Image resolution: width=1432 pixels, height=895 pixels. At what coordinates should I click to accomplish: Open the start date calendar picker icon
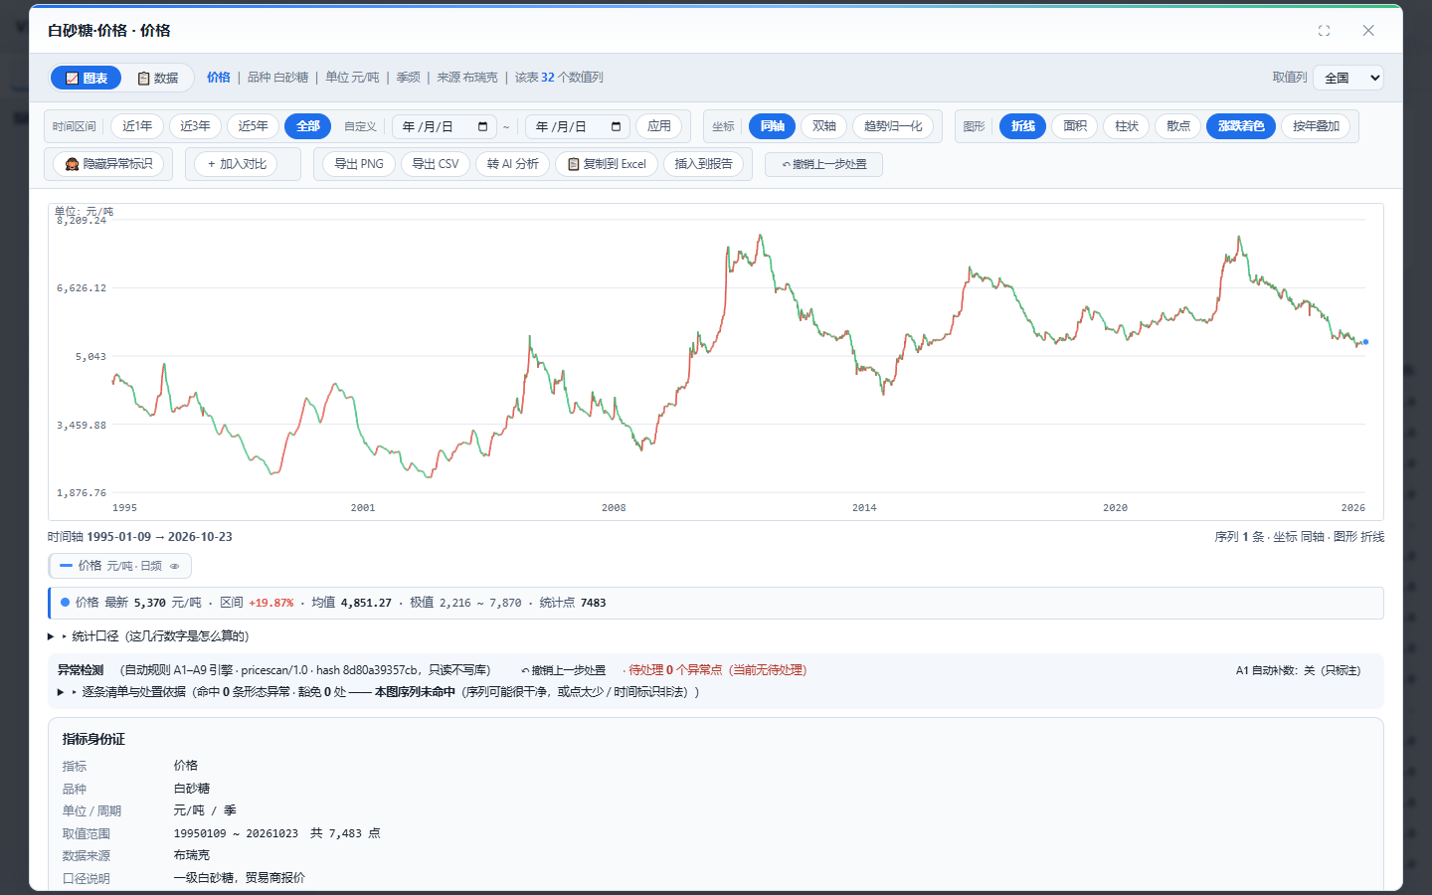coord(483,126)
